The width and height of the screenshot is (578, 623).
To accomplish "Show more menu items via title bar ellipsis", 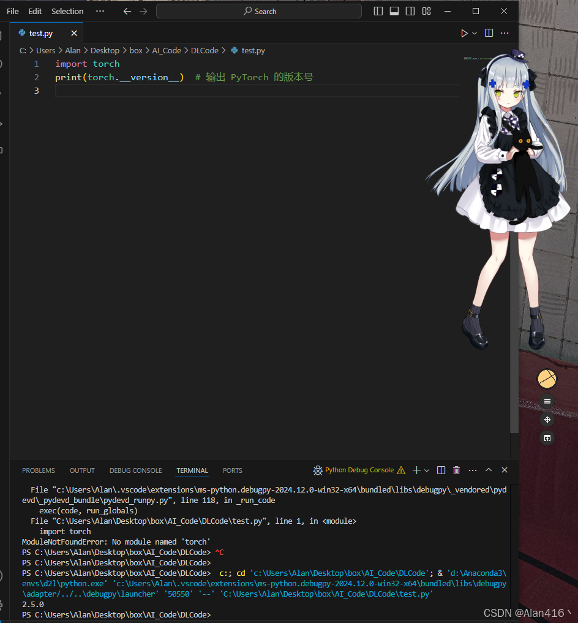I will click(x=100, y=11).
